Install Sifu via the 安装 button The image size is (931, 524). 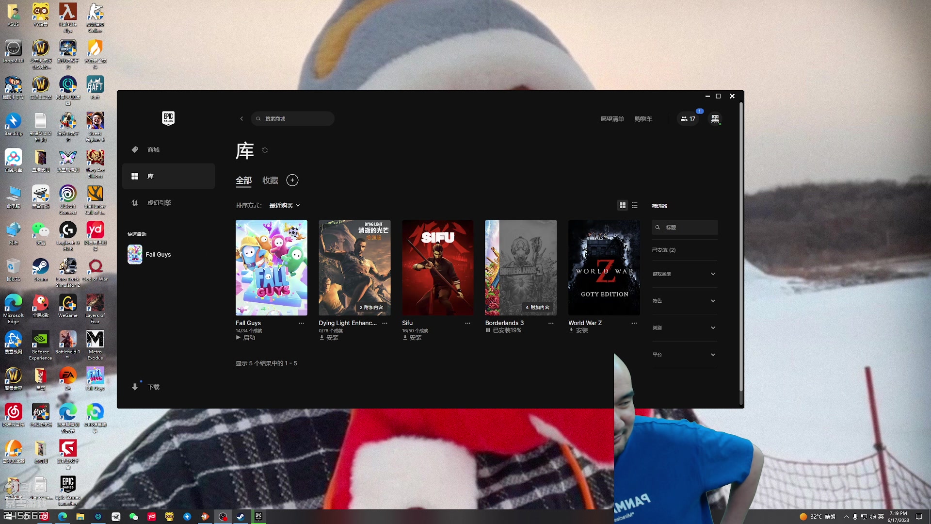tap(413, 338)
